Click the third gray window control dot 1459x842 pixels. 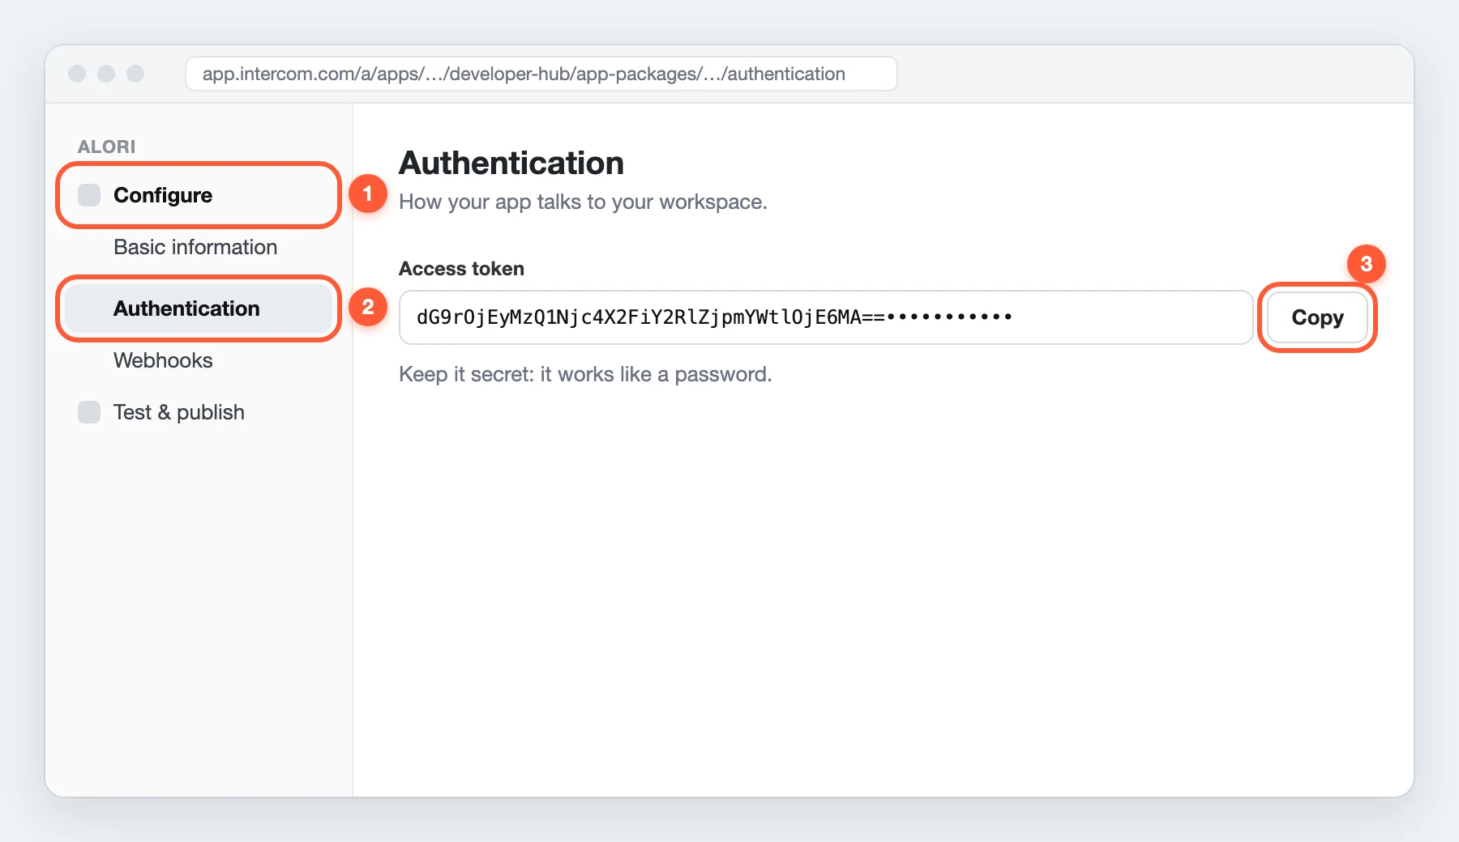point(135,74)
